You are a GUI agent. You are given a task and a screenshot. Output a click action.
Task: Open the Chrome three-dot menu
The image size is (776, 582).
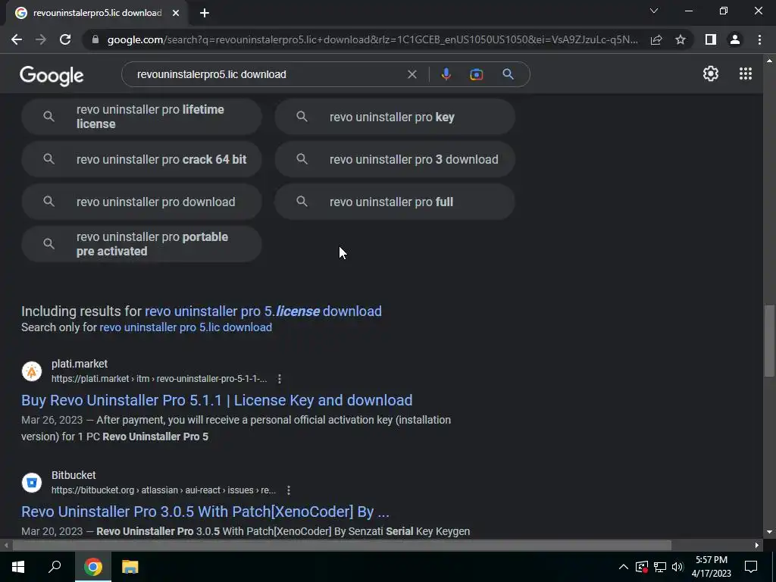tap(759, 39)
